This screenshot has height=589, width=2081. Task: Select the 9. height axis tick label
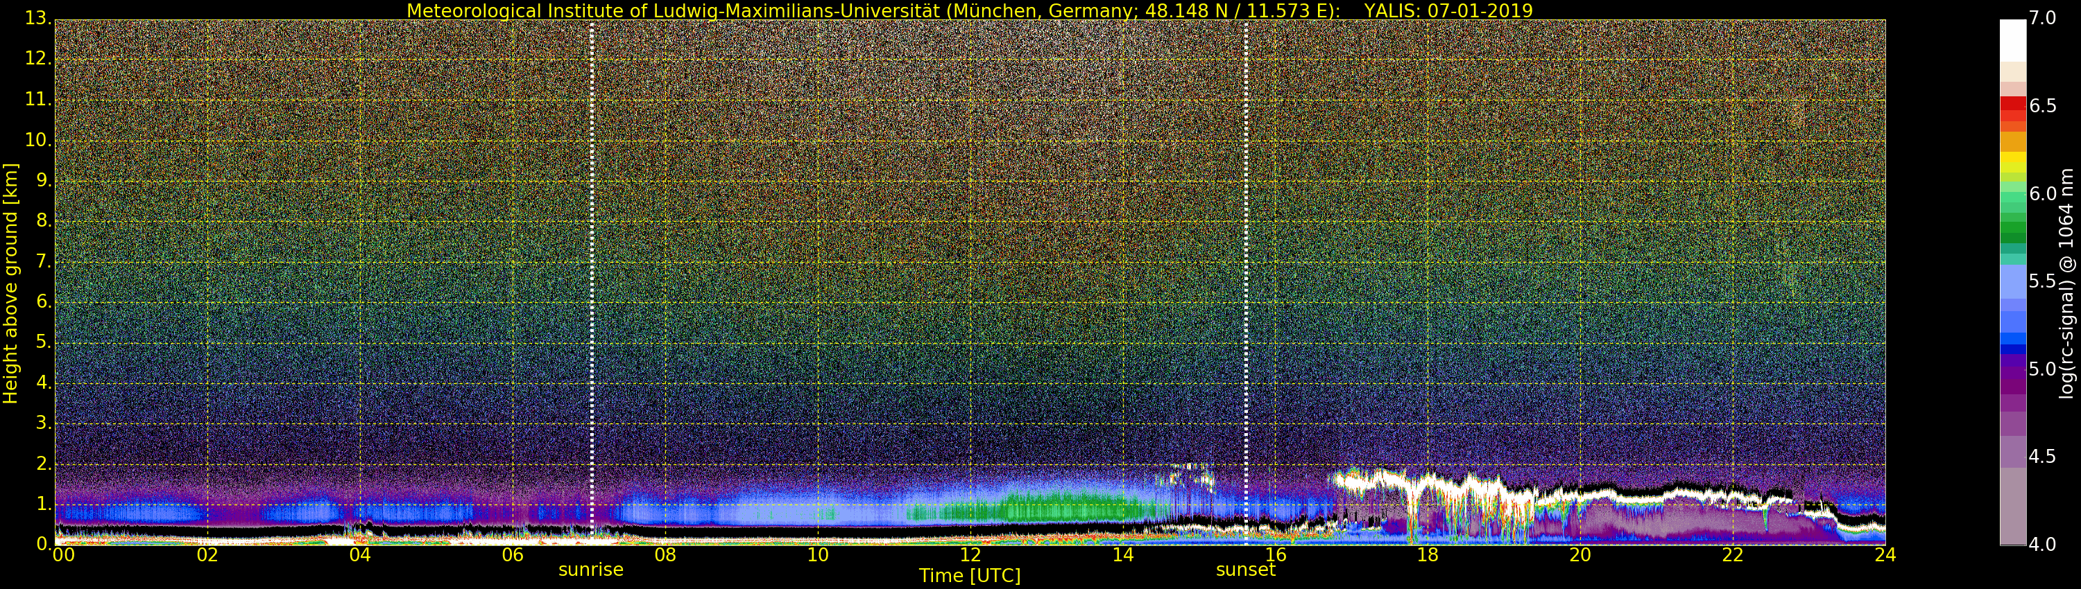click(44, 181)
